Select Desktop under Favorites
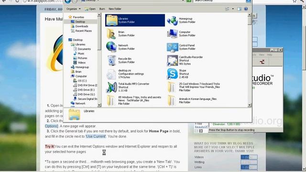The width and height of the screenshot is (306, 172). click(78, 21)
